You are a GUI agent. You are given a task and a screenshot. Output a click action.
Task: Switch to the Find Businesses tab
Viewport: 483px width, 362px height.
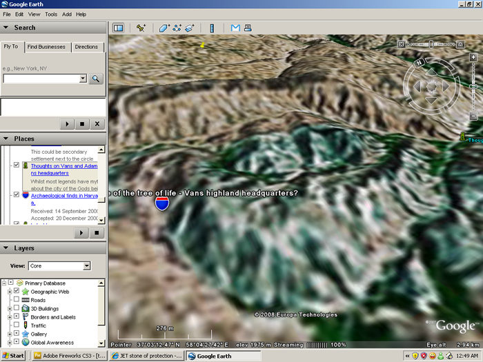coord(46,47)
